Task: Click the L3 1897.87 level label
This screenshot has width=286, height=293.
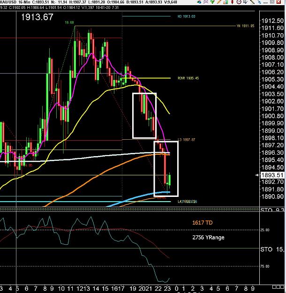Action: point(186,140)
